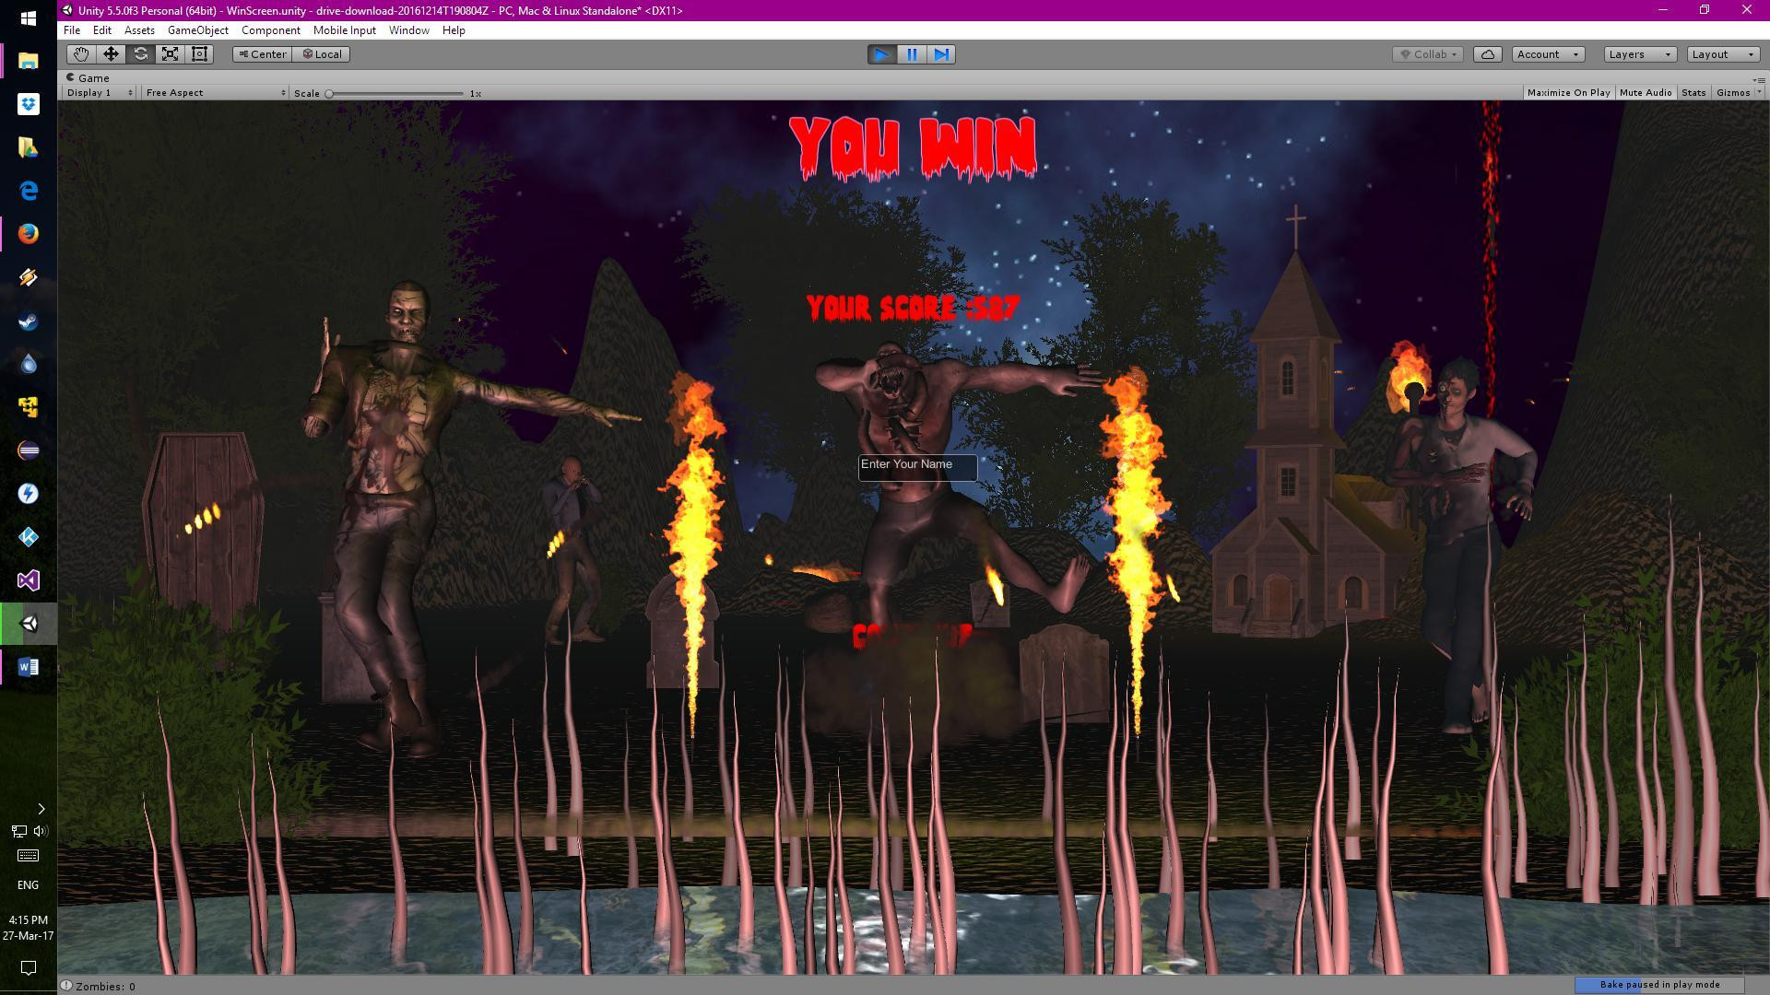
Task: Open the Free Aspect dropdown
Action: [x=215, y=93]
